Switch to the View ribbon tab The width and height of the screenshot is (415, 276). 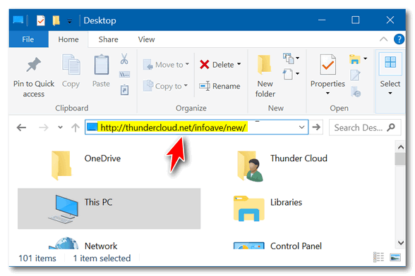pyautogui.click(x=146, y=39)
